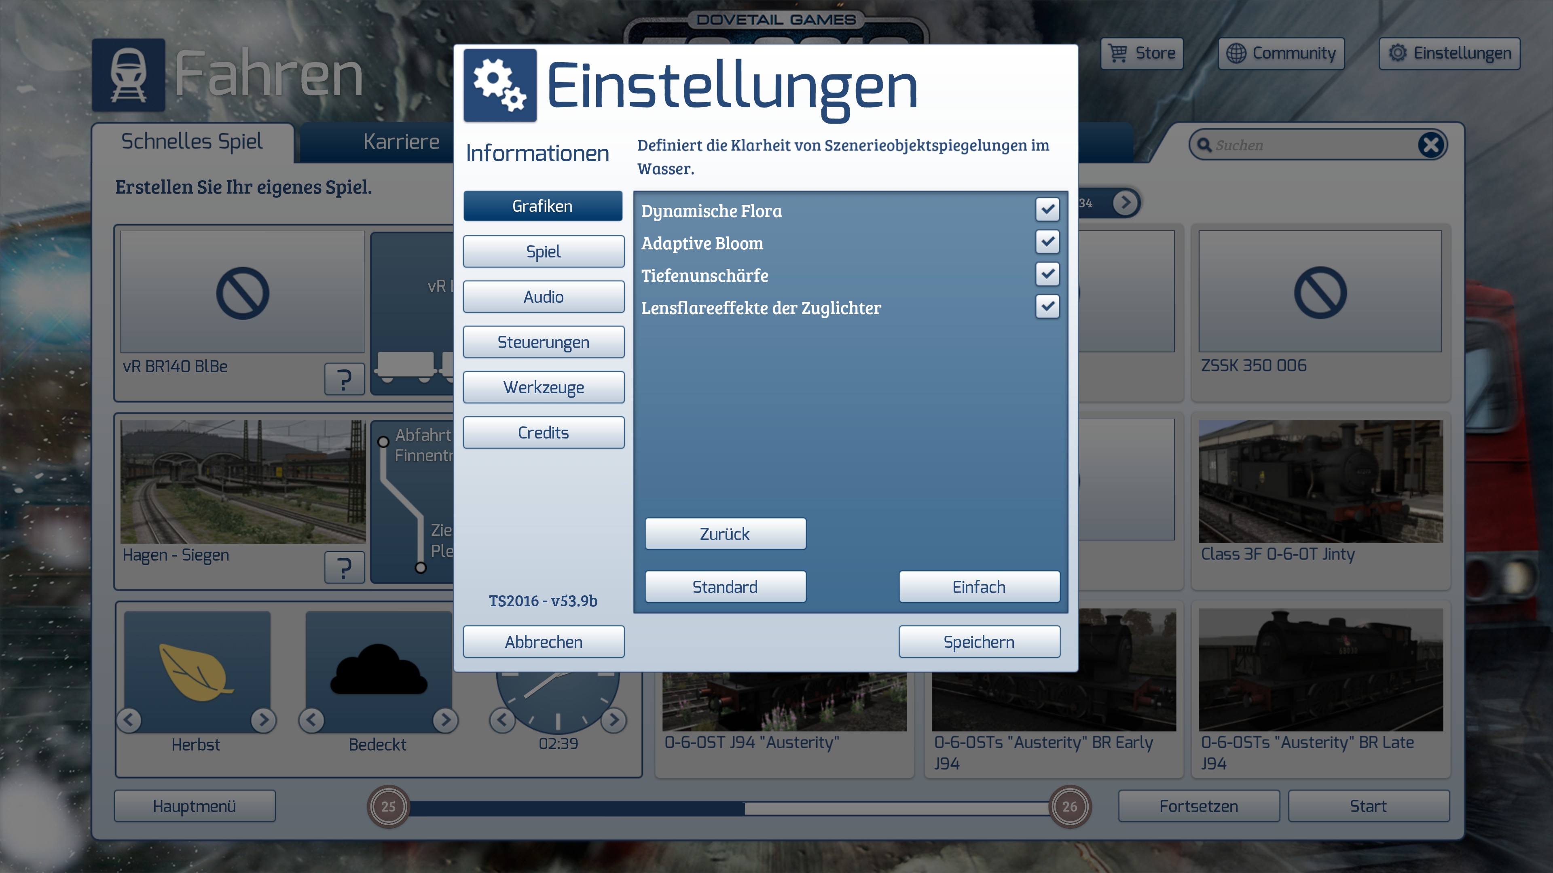
Task: Open the Audio settings section
Action: [x=543, y=297]
